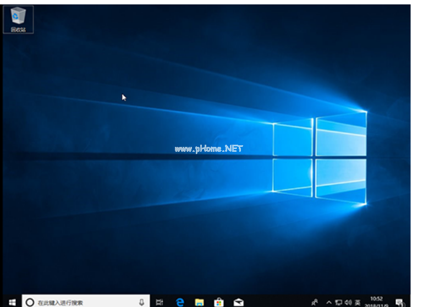The height and width of the screenshot is (307, 423).
Task: Open the Windows Start menu
Action: (x=12, y=302)
